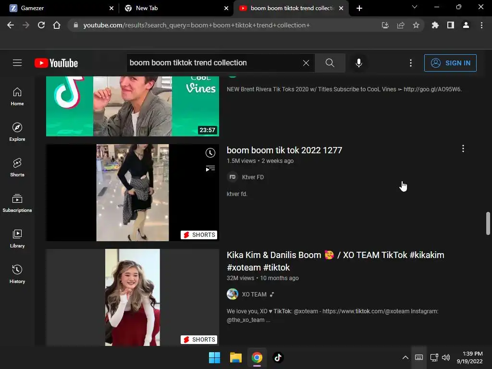This screenshot has width=492, height=369.
Task: Open File Explorer from the taskbar
Action: [x=235, y=357]
